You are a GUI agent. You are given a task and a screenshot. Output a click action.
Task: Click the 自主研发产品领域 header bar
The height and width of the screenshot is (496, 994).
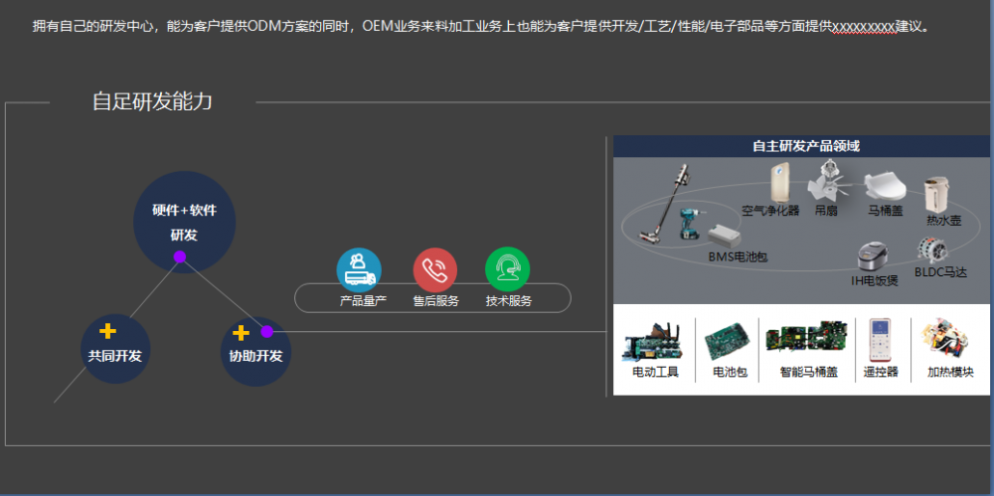803,146
